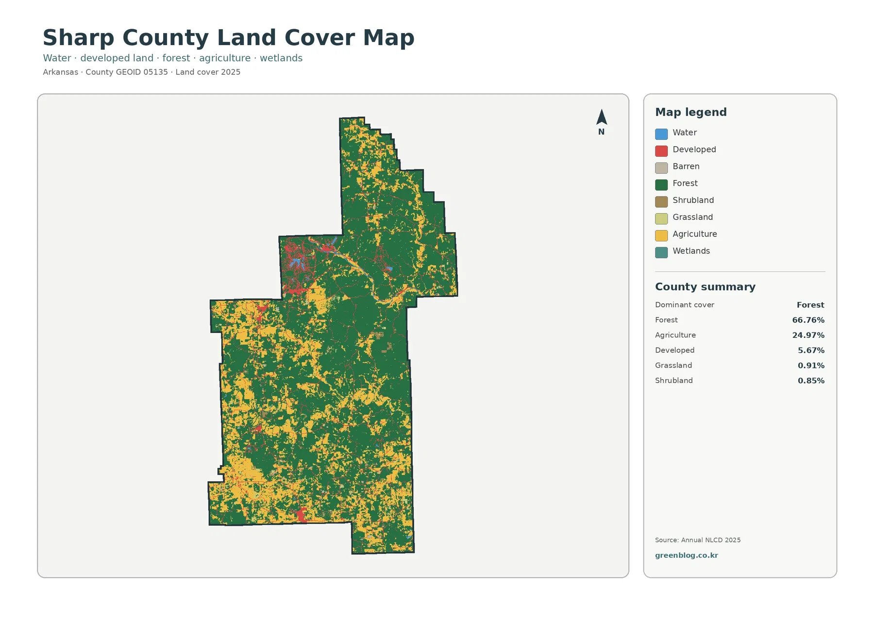Screen dimensions: 874x618
Task: Click the 66.76% forest value
Action: pos(808,320)
